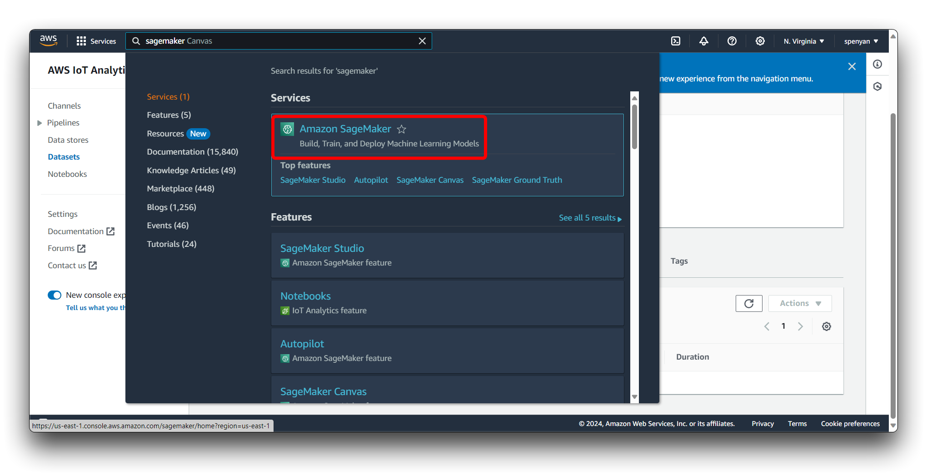The height and width of the screenshot is (476, 927).
Task: Click the Duration column header
Action: tap(693, 357)
